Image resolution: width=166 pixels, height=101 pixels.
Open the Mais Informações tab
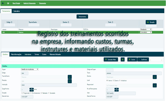16,54
